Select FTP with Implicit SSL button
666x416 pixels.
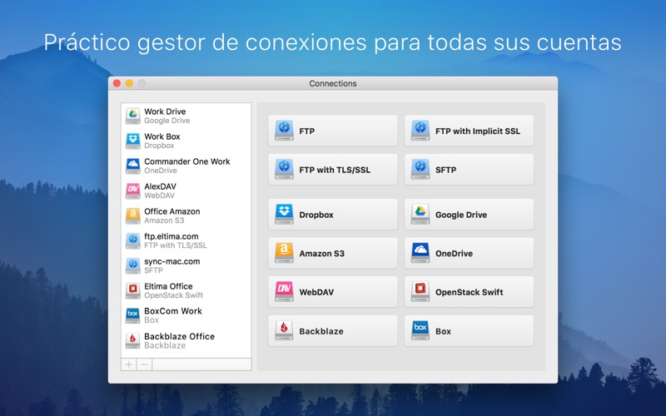(469, 131)
